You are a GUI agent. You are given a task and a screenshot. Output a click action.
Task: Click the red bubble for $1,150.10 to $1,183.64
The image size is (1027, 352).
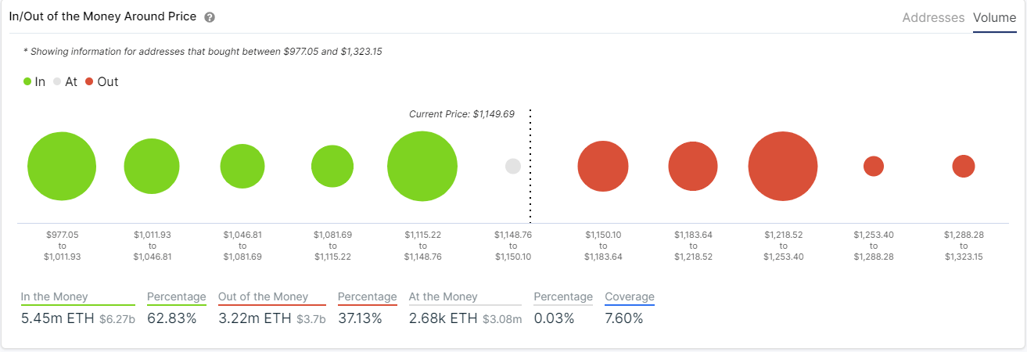pyautogui.click(x=603, y=167)
